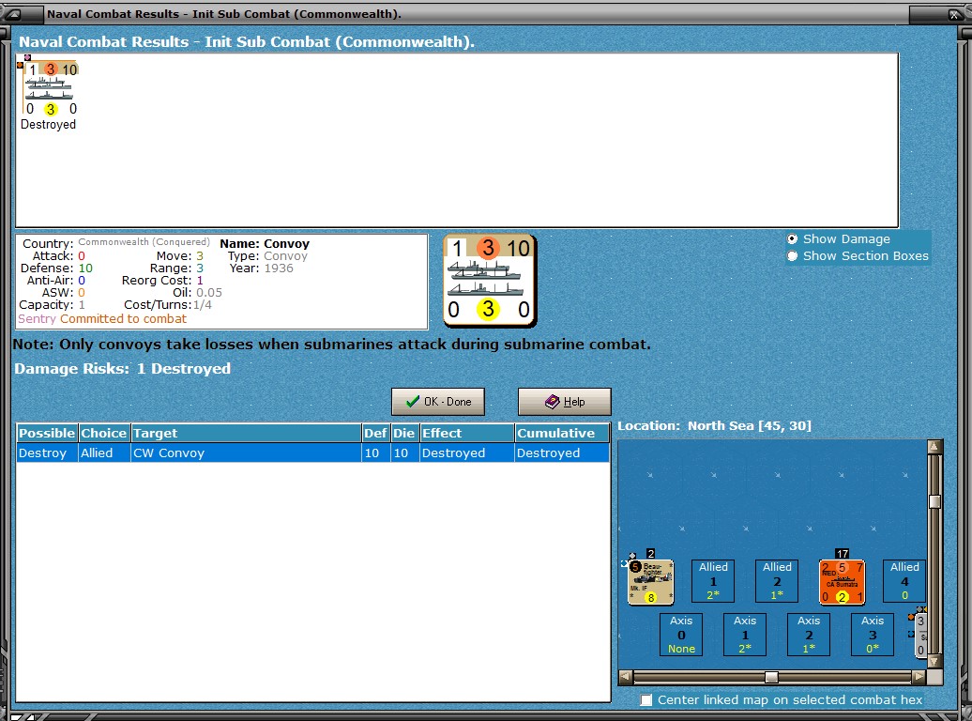The width and height of the screenshot is (972, 721).
Task: Click the green checkmark on OK - Done
Action: [x=412, y=402]
